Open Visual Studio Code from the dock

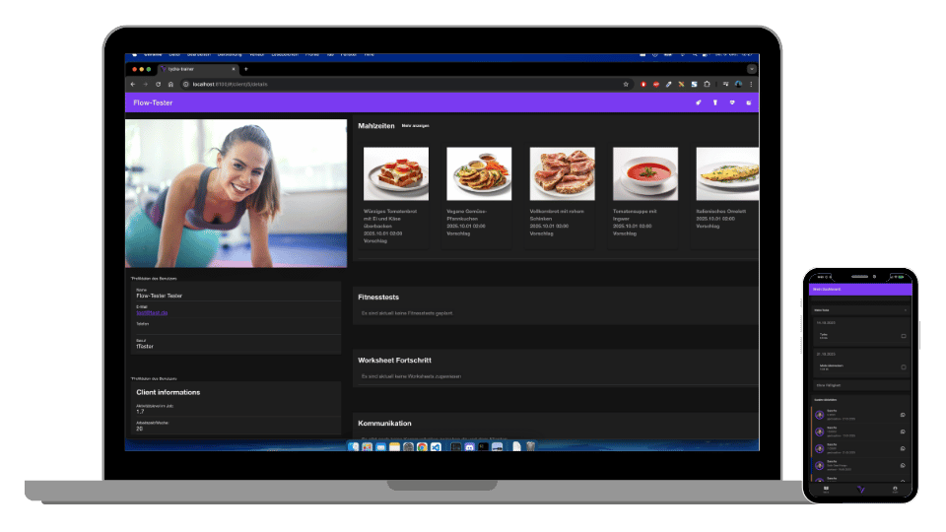click(x=436, y=447)
